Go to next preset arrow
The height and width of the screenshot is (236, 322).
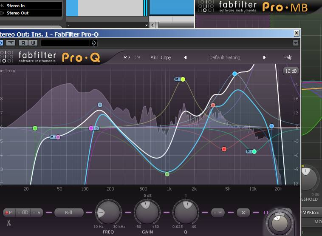(x=264, y=57)
